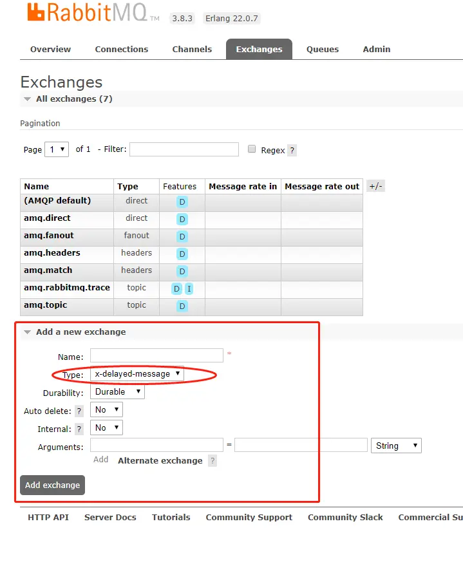Open the Community Support footer link
Viewport: 463px width, 573px height.
pos(249,518)
